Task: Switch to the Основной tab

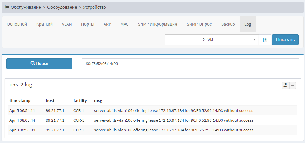Action: point(17,24)
